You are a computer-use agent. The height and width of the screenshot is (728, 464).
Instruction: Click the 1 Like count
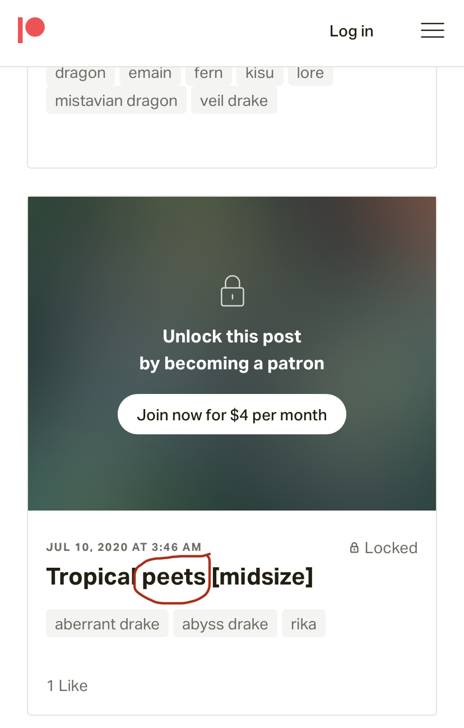[67, 685]
